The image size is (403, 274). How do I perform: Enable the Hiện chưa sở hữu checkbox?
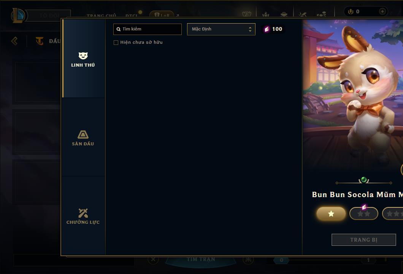tap(116, 43)
